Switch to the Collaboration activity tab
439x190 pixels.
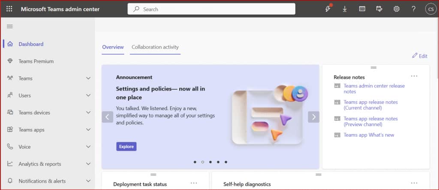pos(155,47)
